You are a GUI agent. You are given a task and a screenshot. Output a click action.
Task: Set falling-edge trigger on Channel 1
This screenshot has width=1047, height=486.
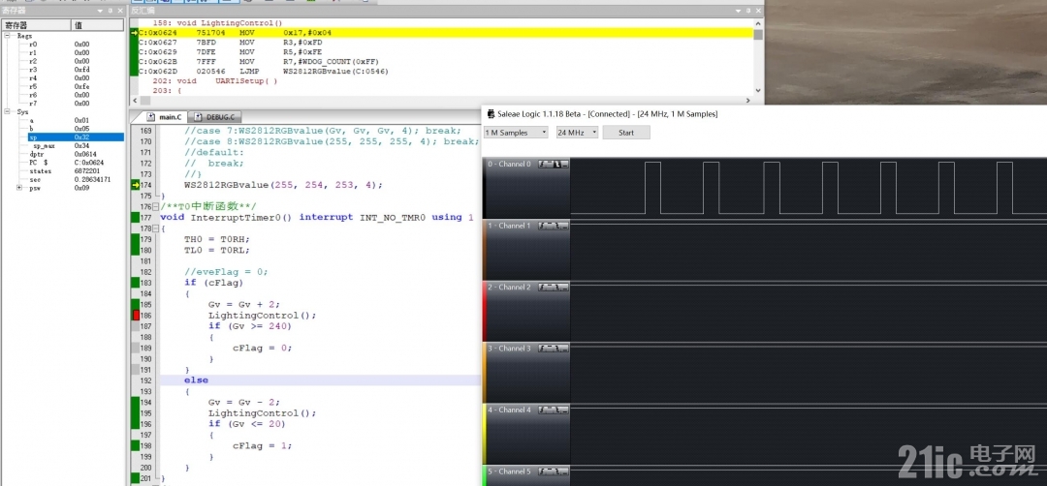click(x=556, y=226)
